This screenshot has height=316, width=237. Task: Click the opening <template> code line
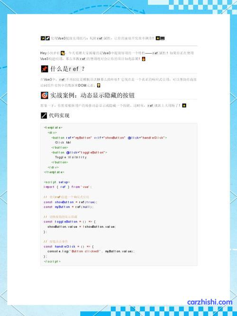coord(53,128)
